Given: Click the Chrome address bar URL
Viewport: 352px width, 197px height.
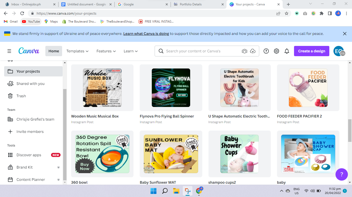Looking at the screenshot, I should click(x=66, y=13).
